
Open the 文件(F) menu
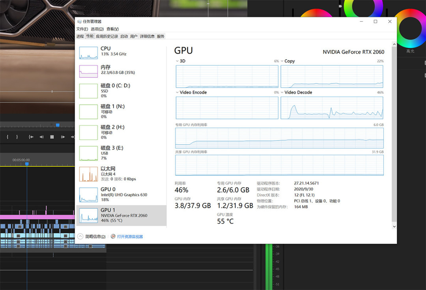(82, 29)
